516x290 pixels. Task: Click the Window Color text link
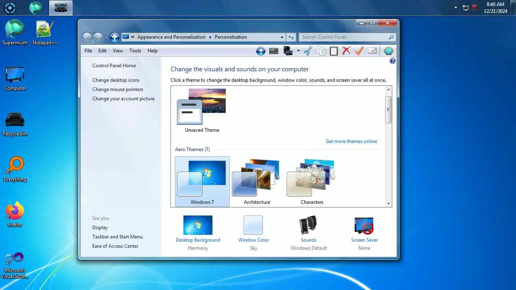pos(254,240)
